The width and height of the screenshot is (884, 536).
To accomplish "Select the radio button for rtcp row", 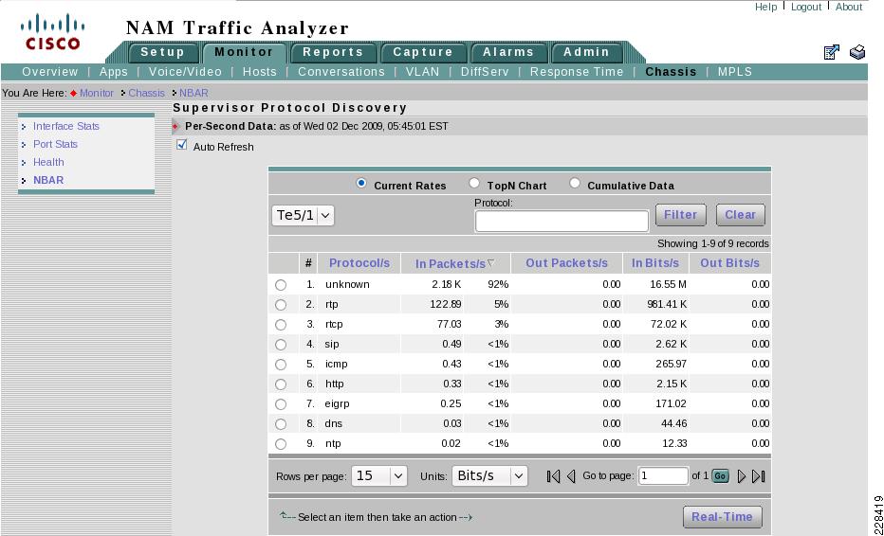I will click(280, 325).
